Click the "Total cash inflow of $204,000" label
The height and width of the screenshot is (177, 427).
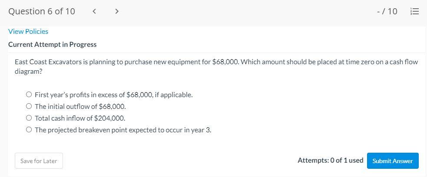coord(80,118)
